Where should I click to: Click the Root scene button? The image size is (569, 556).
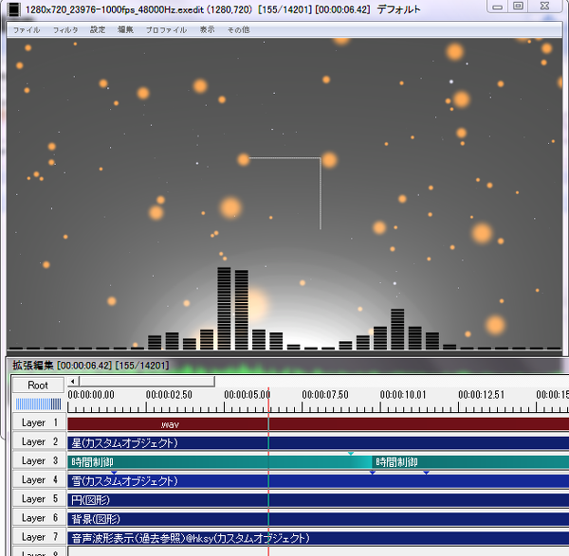click(38, 386)
